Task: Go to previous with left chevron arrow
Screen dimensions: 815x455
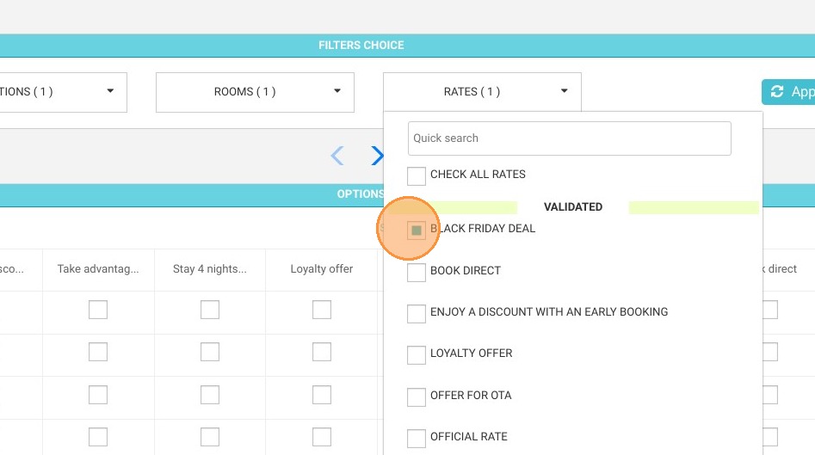Action: pos(337,156)
